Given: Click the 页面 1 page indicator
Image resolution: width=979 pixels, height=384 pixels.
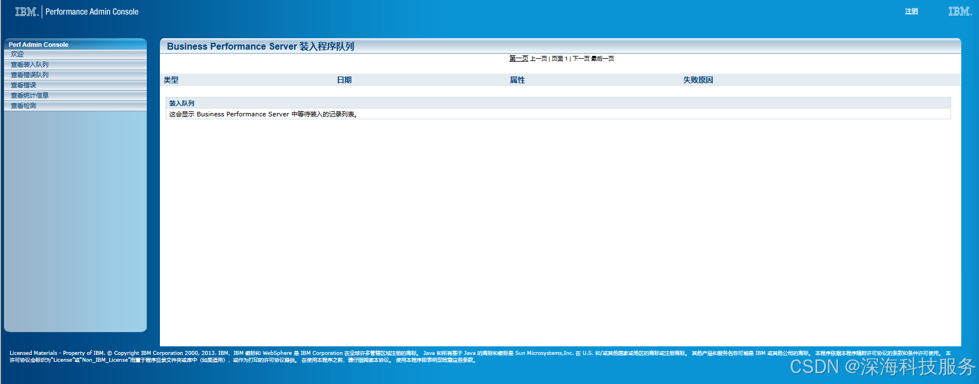Looking at the screenshot, I should tap(560, 58).
